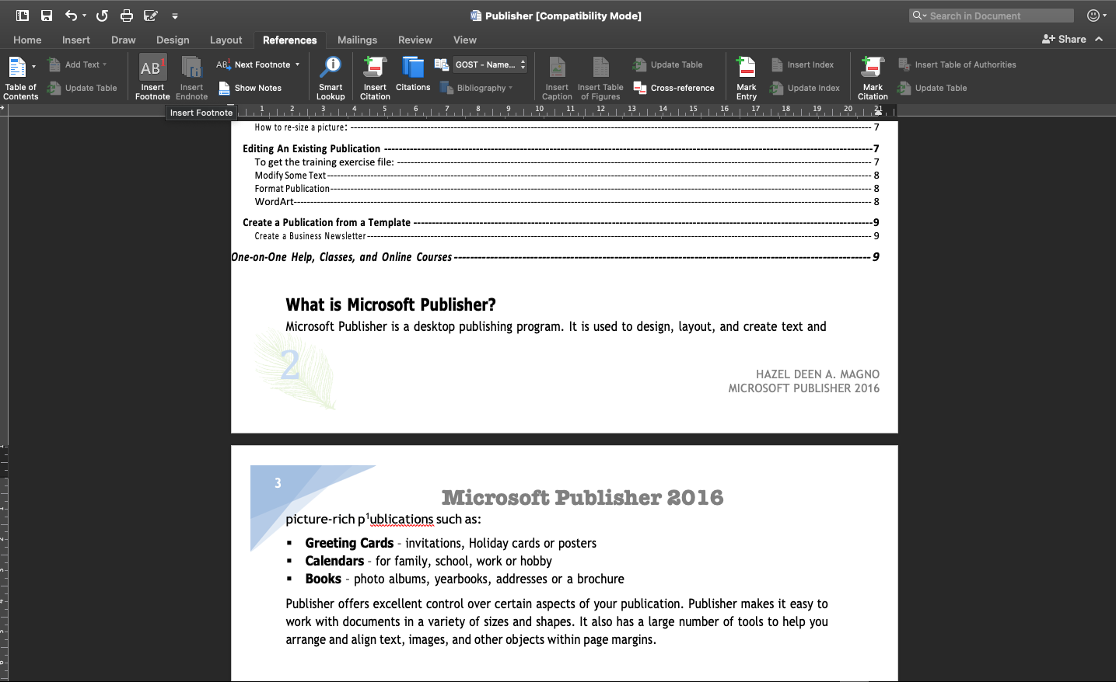Save the document with the floppy disk icon
Image resolution: width=1116 pixels, height=682 pixels.
click(47, 16)
